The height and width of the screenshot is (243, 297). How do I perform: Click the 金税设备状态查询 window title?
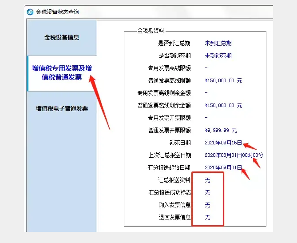tap(58, 12)
